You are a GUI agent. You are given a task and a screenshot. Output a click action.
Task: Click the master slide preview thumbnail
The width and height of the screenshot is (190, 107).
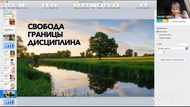point(162,21)
